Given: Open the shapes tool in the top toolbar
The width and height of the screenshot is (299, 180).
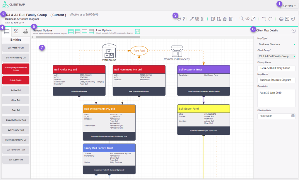Looking at the screenshot, I should (x=197, y=19).
